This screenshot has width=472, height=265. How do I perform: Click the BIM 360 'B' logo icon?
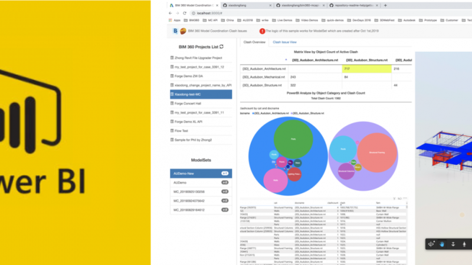pos(175,31)
